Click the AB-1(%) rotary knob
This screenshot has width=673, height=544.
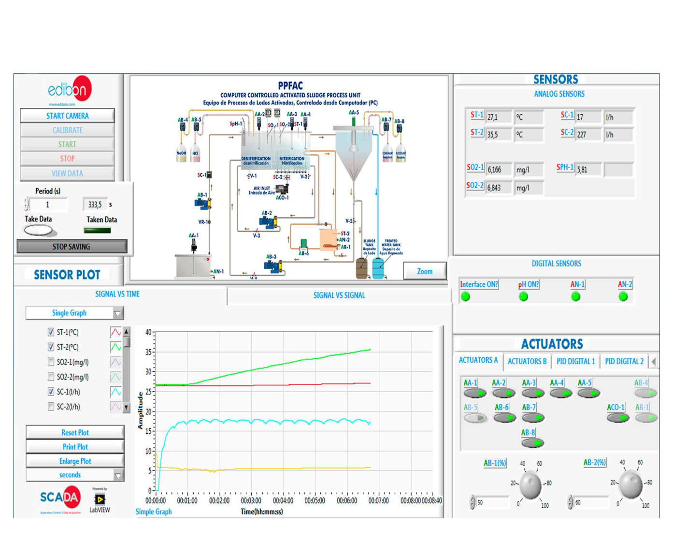click(x=530, y=485)
